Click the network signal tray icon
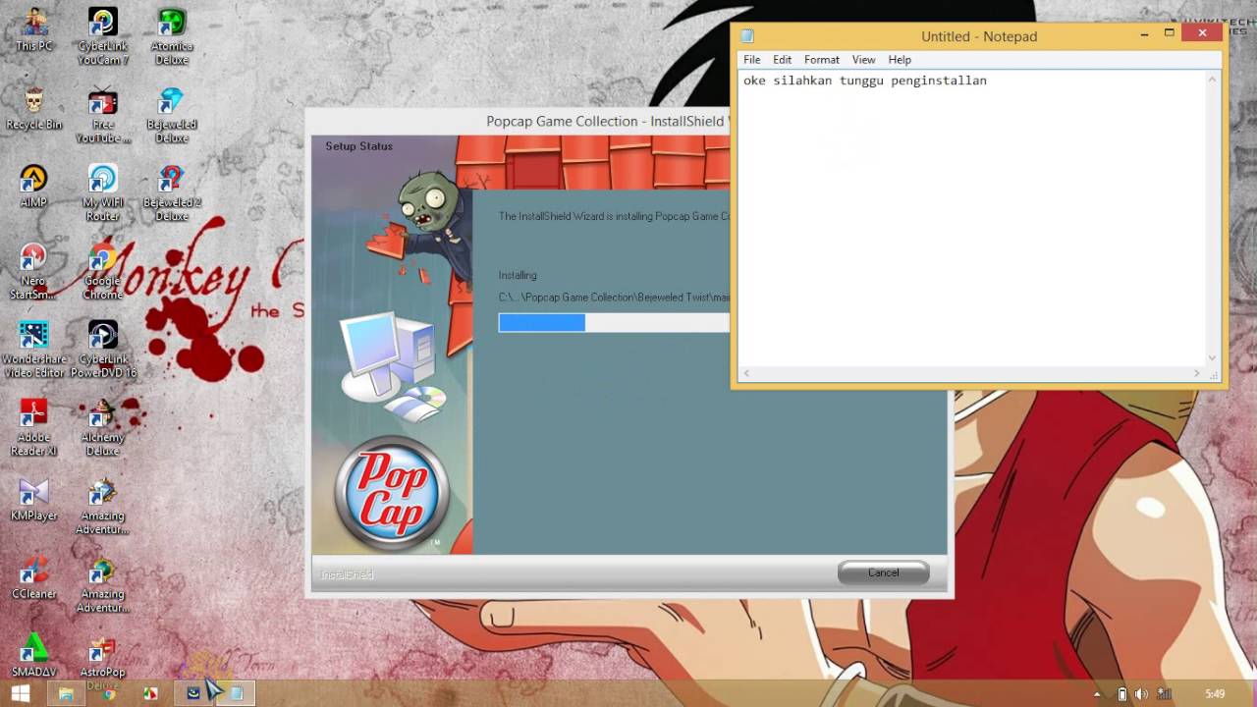 [1165, 694]
